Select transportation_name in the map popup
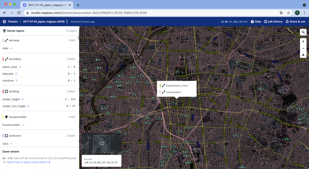Screen dimensions: 309x169 (177, 86)
